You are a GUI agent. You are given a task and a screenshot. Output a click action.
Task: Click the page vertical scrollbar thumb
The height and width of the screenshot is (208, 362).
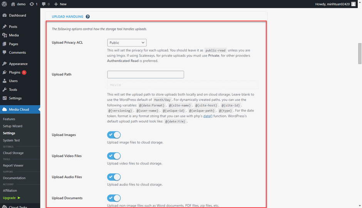pos(360,53)
